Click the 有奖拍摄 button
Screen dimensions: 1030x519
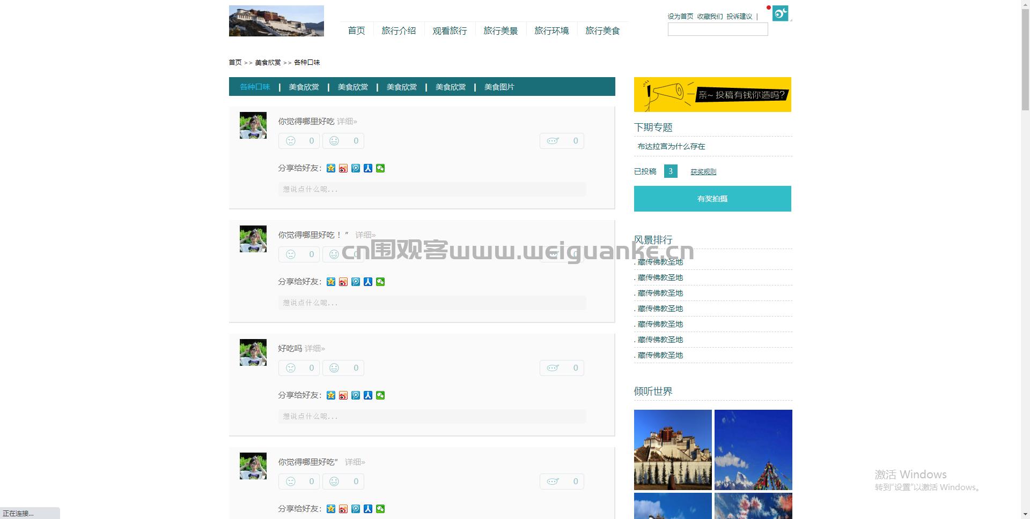coord(712,198)
